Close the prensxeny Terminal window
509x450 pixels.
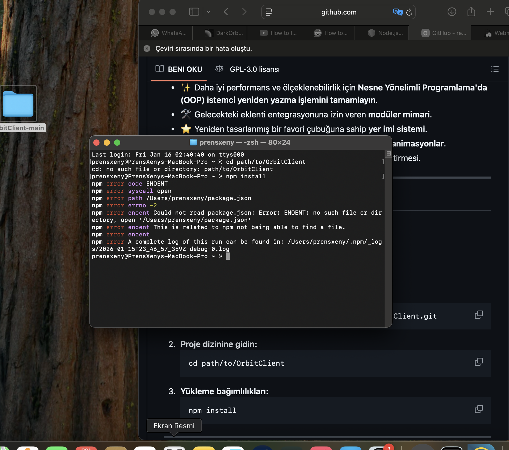(96, 143)
